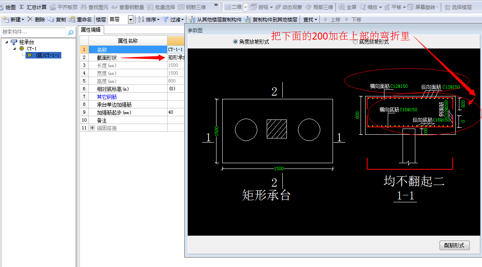This screenshot has width=482, height=267.
Task: Click 查看钢筋量 glasses icon
Action: (114, 7)
